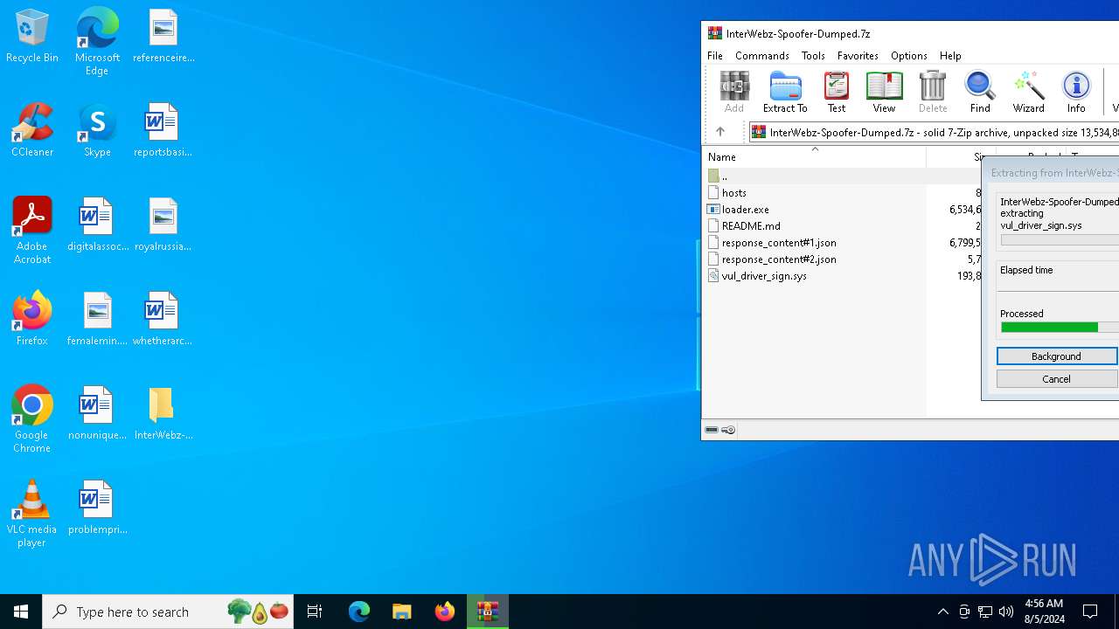
Task: Open the notification center
Action: 1090,612
